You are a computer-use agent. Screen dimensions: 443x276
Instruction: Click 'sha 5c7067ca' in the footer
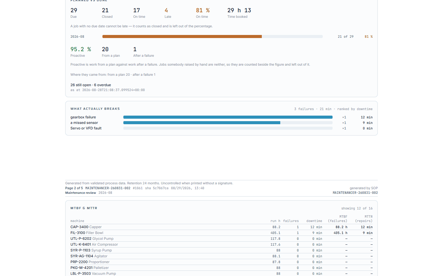coord(157,188)
